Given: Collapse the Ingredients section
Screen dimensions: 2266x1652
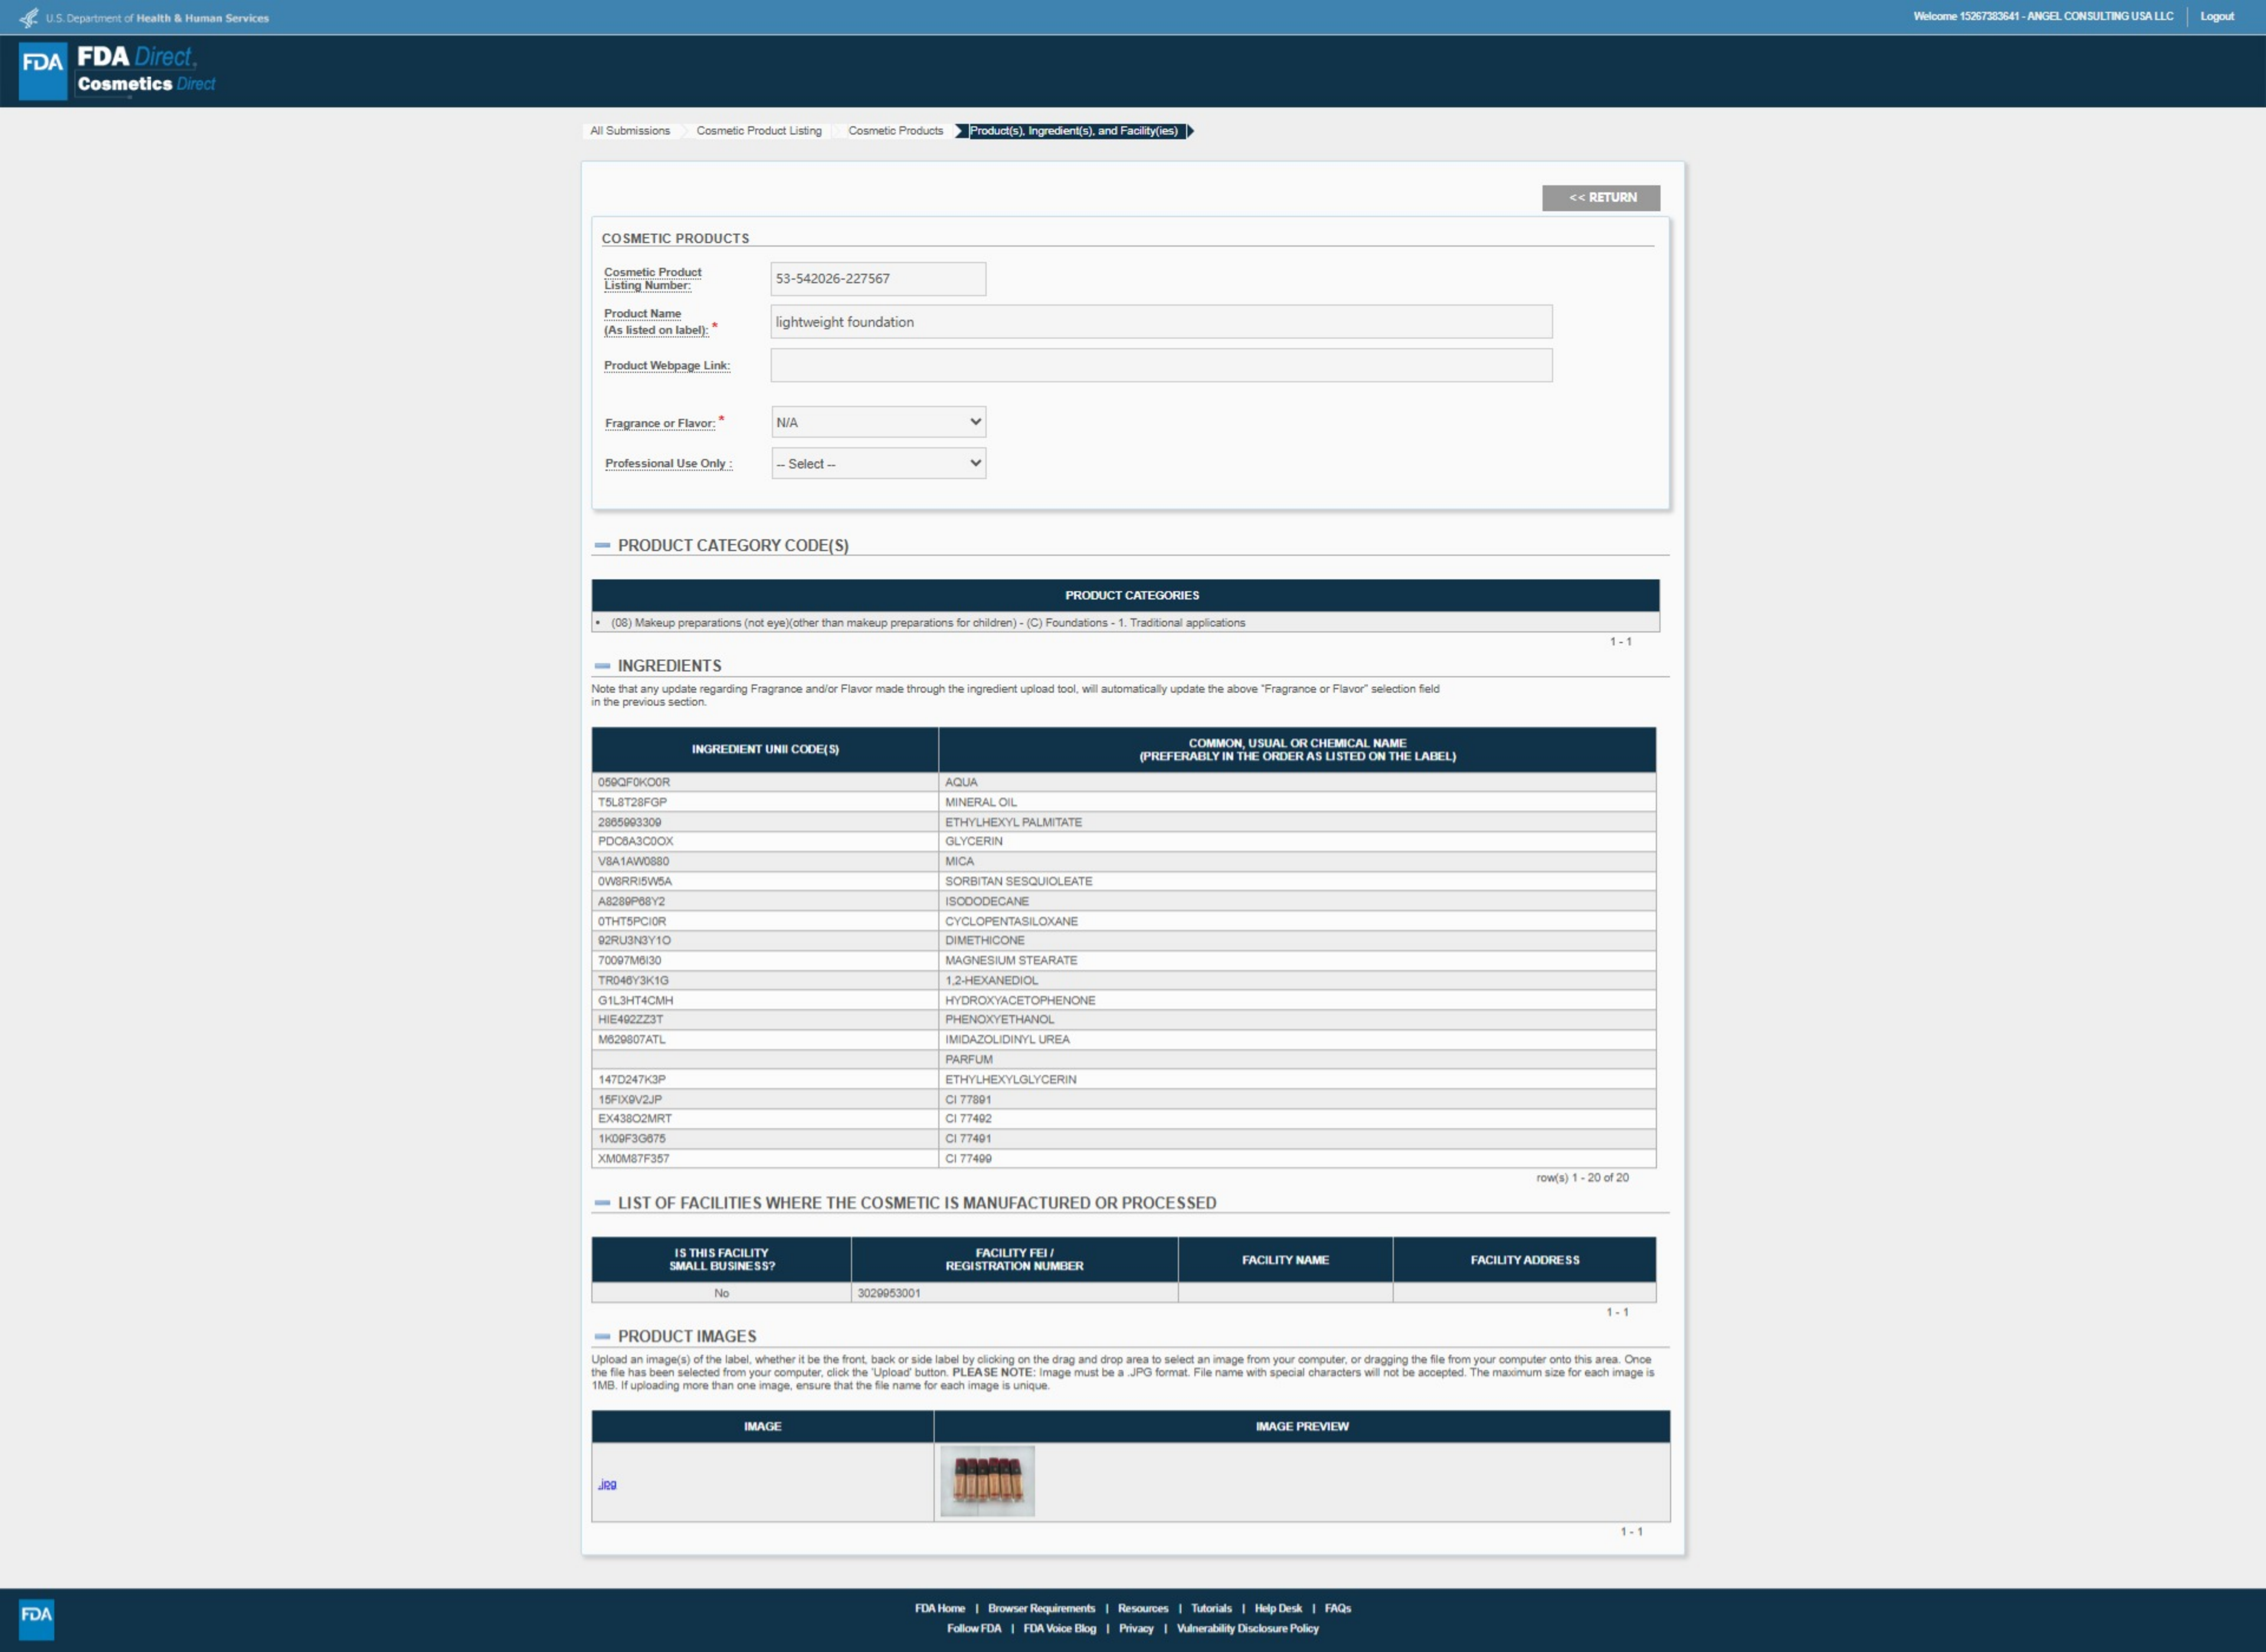Looking at the screenshot, I should [602, 666].
